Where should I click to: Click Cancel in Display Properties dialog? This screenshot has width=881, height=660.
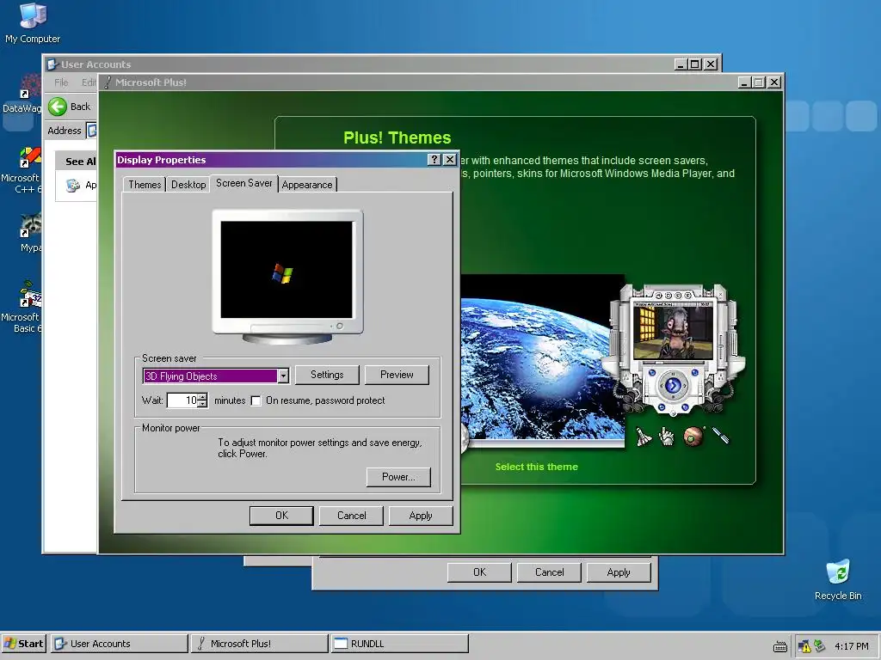coord(351,516)
